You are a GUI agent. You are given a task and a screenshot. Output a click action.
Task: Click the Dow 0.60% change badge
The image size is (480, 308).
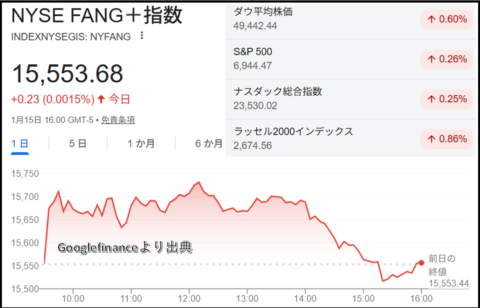pyautogui.click(x=444, y=19)
